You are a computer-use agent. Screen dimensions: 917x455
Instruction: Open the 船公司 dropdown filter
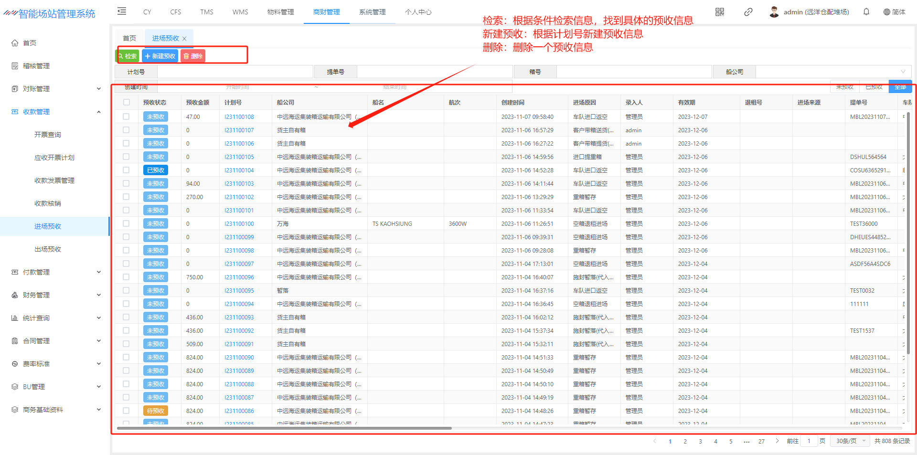833,72
